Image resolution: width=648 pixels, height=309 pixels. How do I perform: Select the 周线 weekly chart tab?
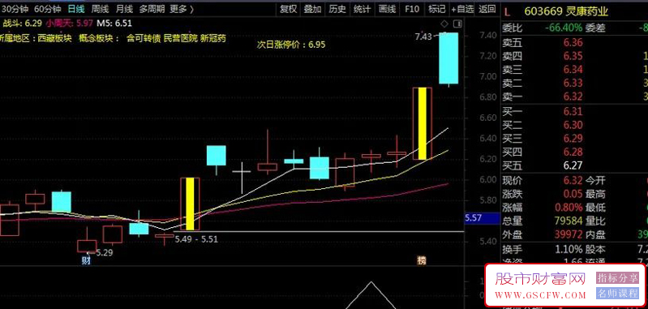tap(100, 9)
